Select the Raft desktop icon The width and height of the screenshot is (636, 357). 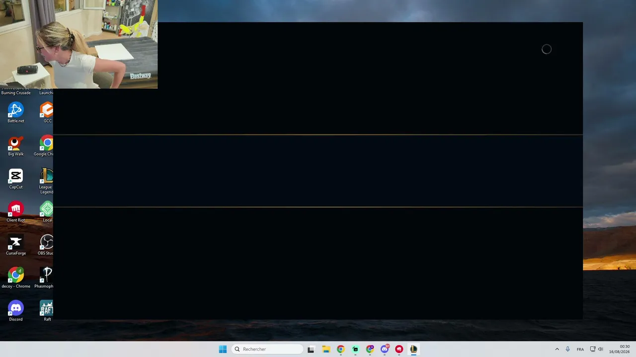click(47, 311)
